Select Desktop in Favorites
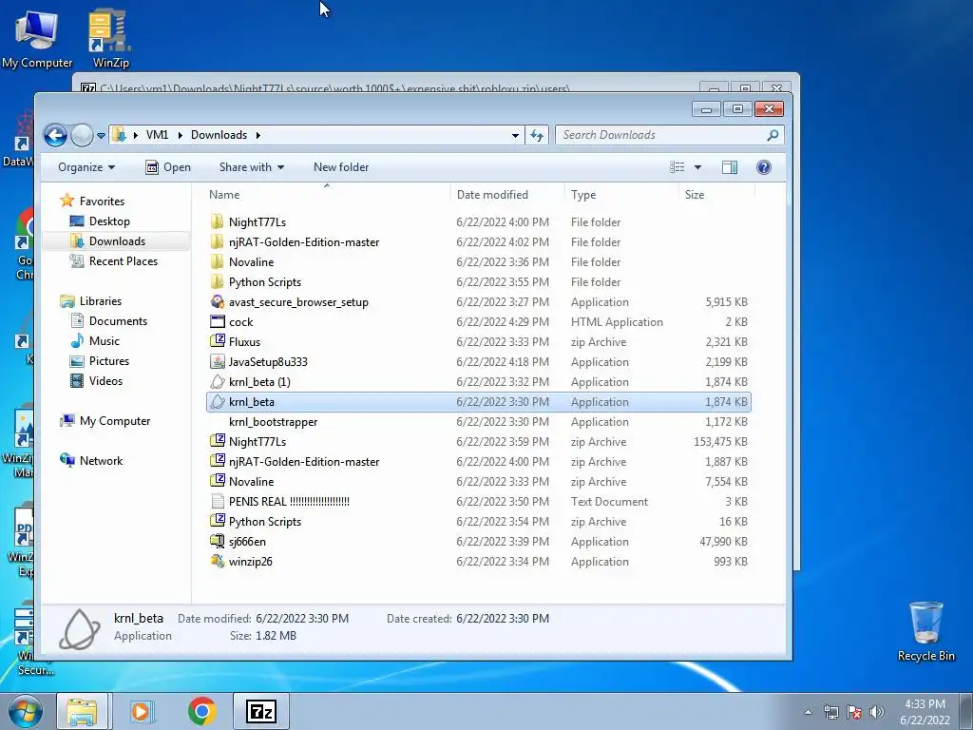 [x=109, y=221]
